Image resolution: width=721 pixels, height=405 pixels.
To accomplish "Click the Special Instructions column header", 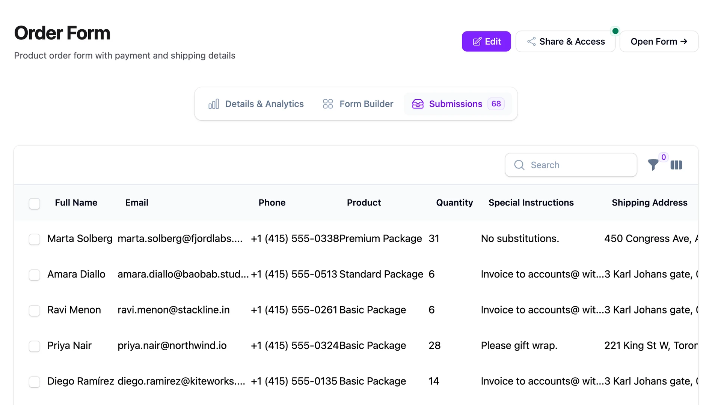I will [x=531, y=202].
